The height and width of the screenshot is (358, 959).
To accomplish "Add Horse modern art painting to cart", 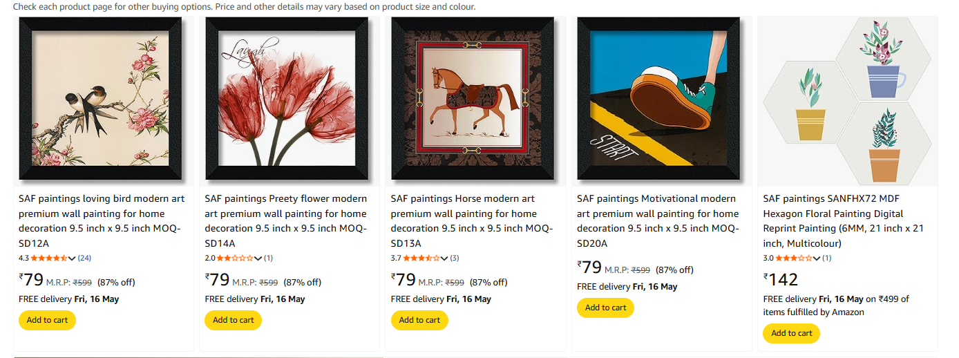I will (x=419, y=320).
